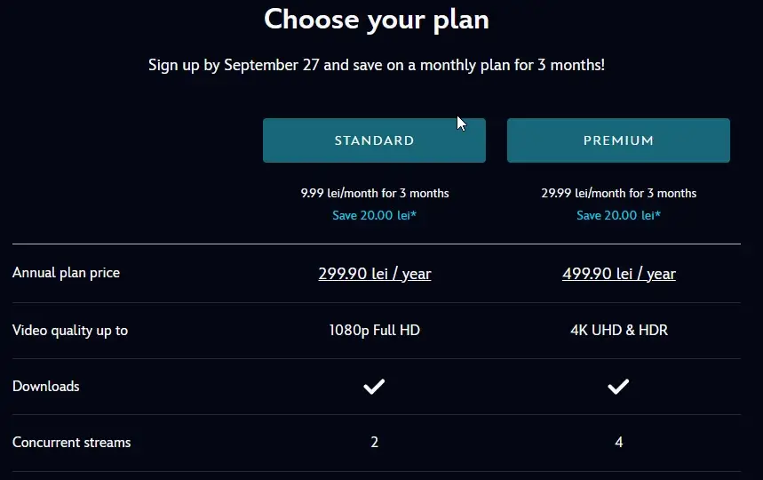This screenshot has height=480, width=763.
Task: Click the Standard concurrent streams value 2
Action: pyautogui.click(x=374, y=442)
